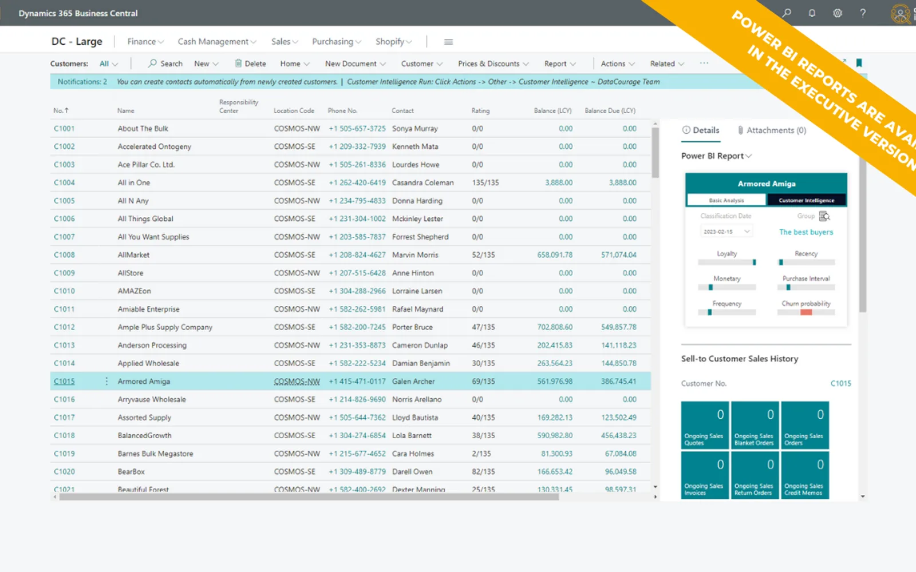Switch to the Details tab
This screenshot has width=916, height=572.
coord(701,130)
